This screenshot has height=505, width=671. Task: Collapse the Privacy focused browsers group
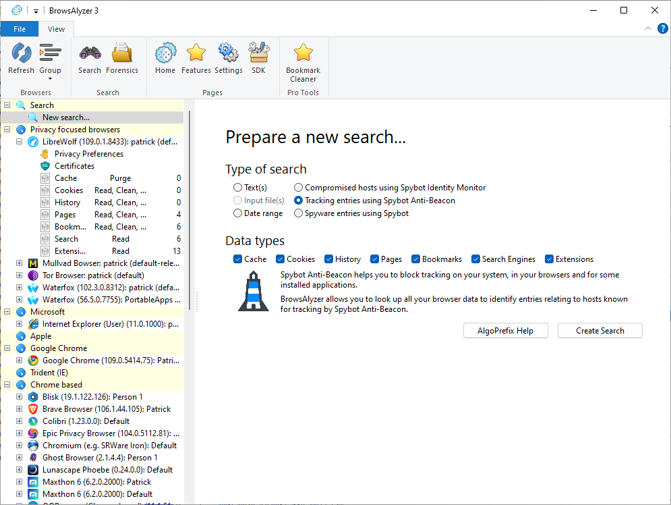point(7,130)
